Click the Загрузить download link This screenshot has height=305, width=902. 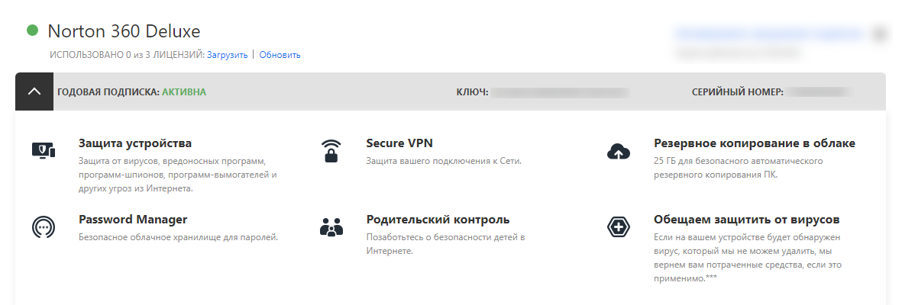click(227, 55)
